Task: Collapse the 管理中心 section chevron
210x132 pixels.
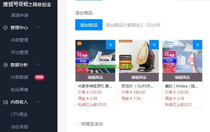Action: (x=38, y=27)
